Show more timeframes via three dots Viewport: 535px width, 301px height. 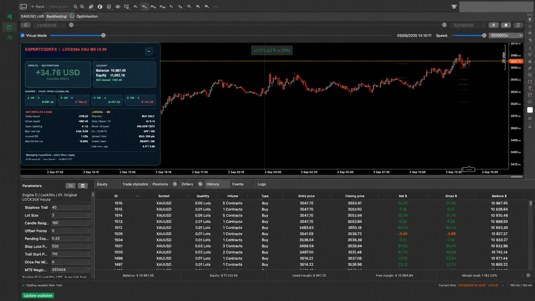pyautogui.click(x=216, y=6)
